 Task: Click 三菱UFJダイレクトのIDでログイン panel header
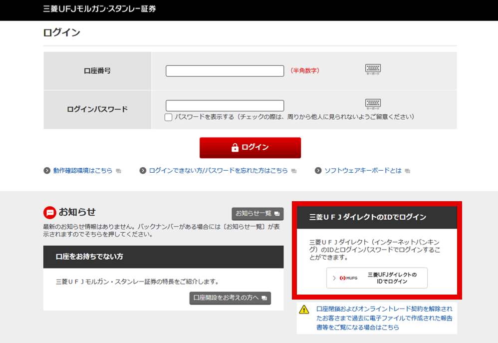(x=377, y=218)
